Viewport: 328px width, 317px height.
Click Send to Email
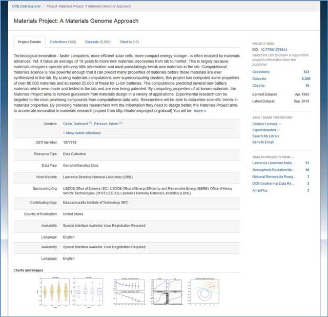263,142
